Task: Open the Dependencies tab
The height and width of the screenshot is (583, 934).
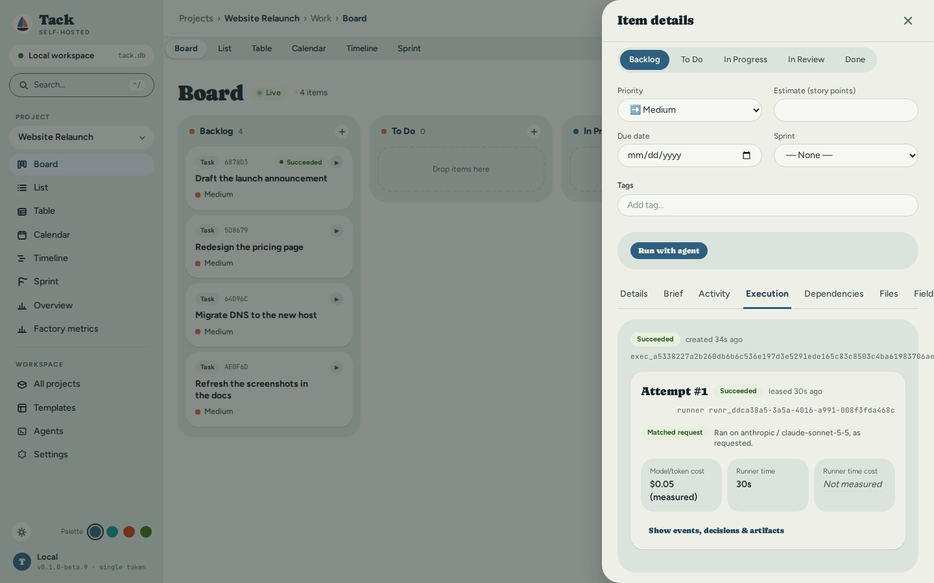Action: (834, 294)
